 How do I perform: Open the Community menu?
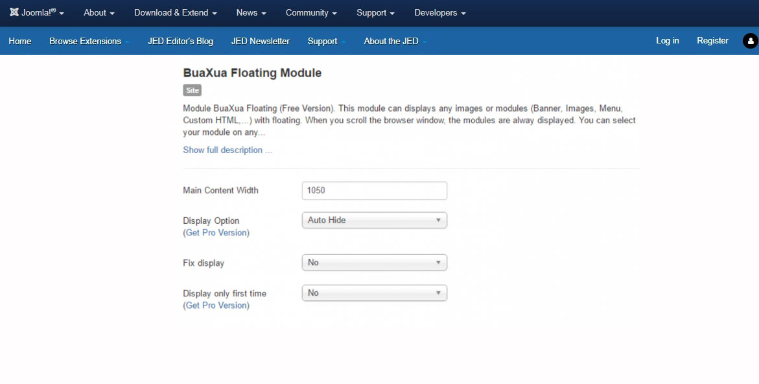click(311, 13)
